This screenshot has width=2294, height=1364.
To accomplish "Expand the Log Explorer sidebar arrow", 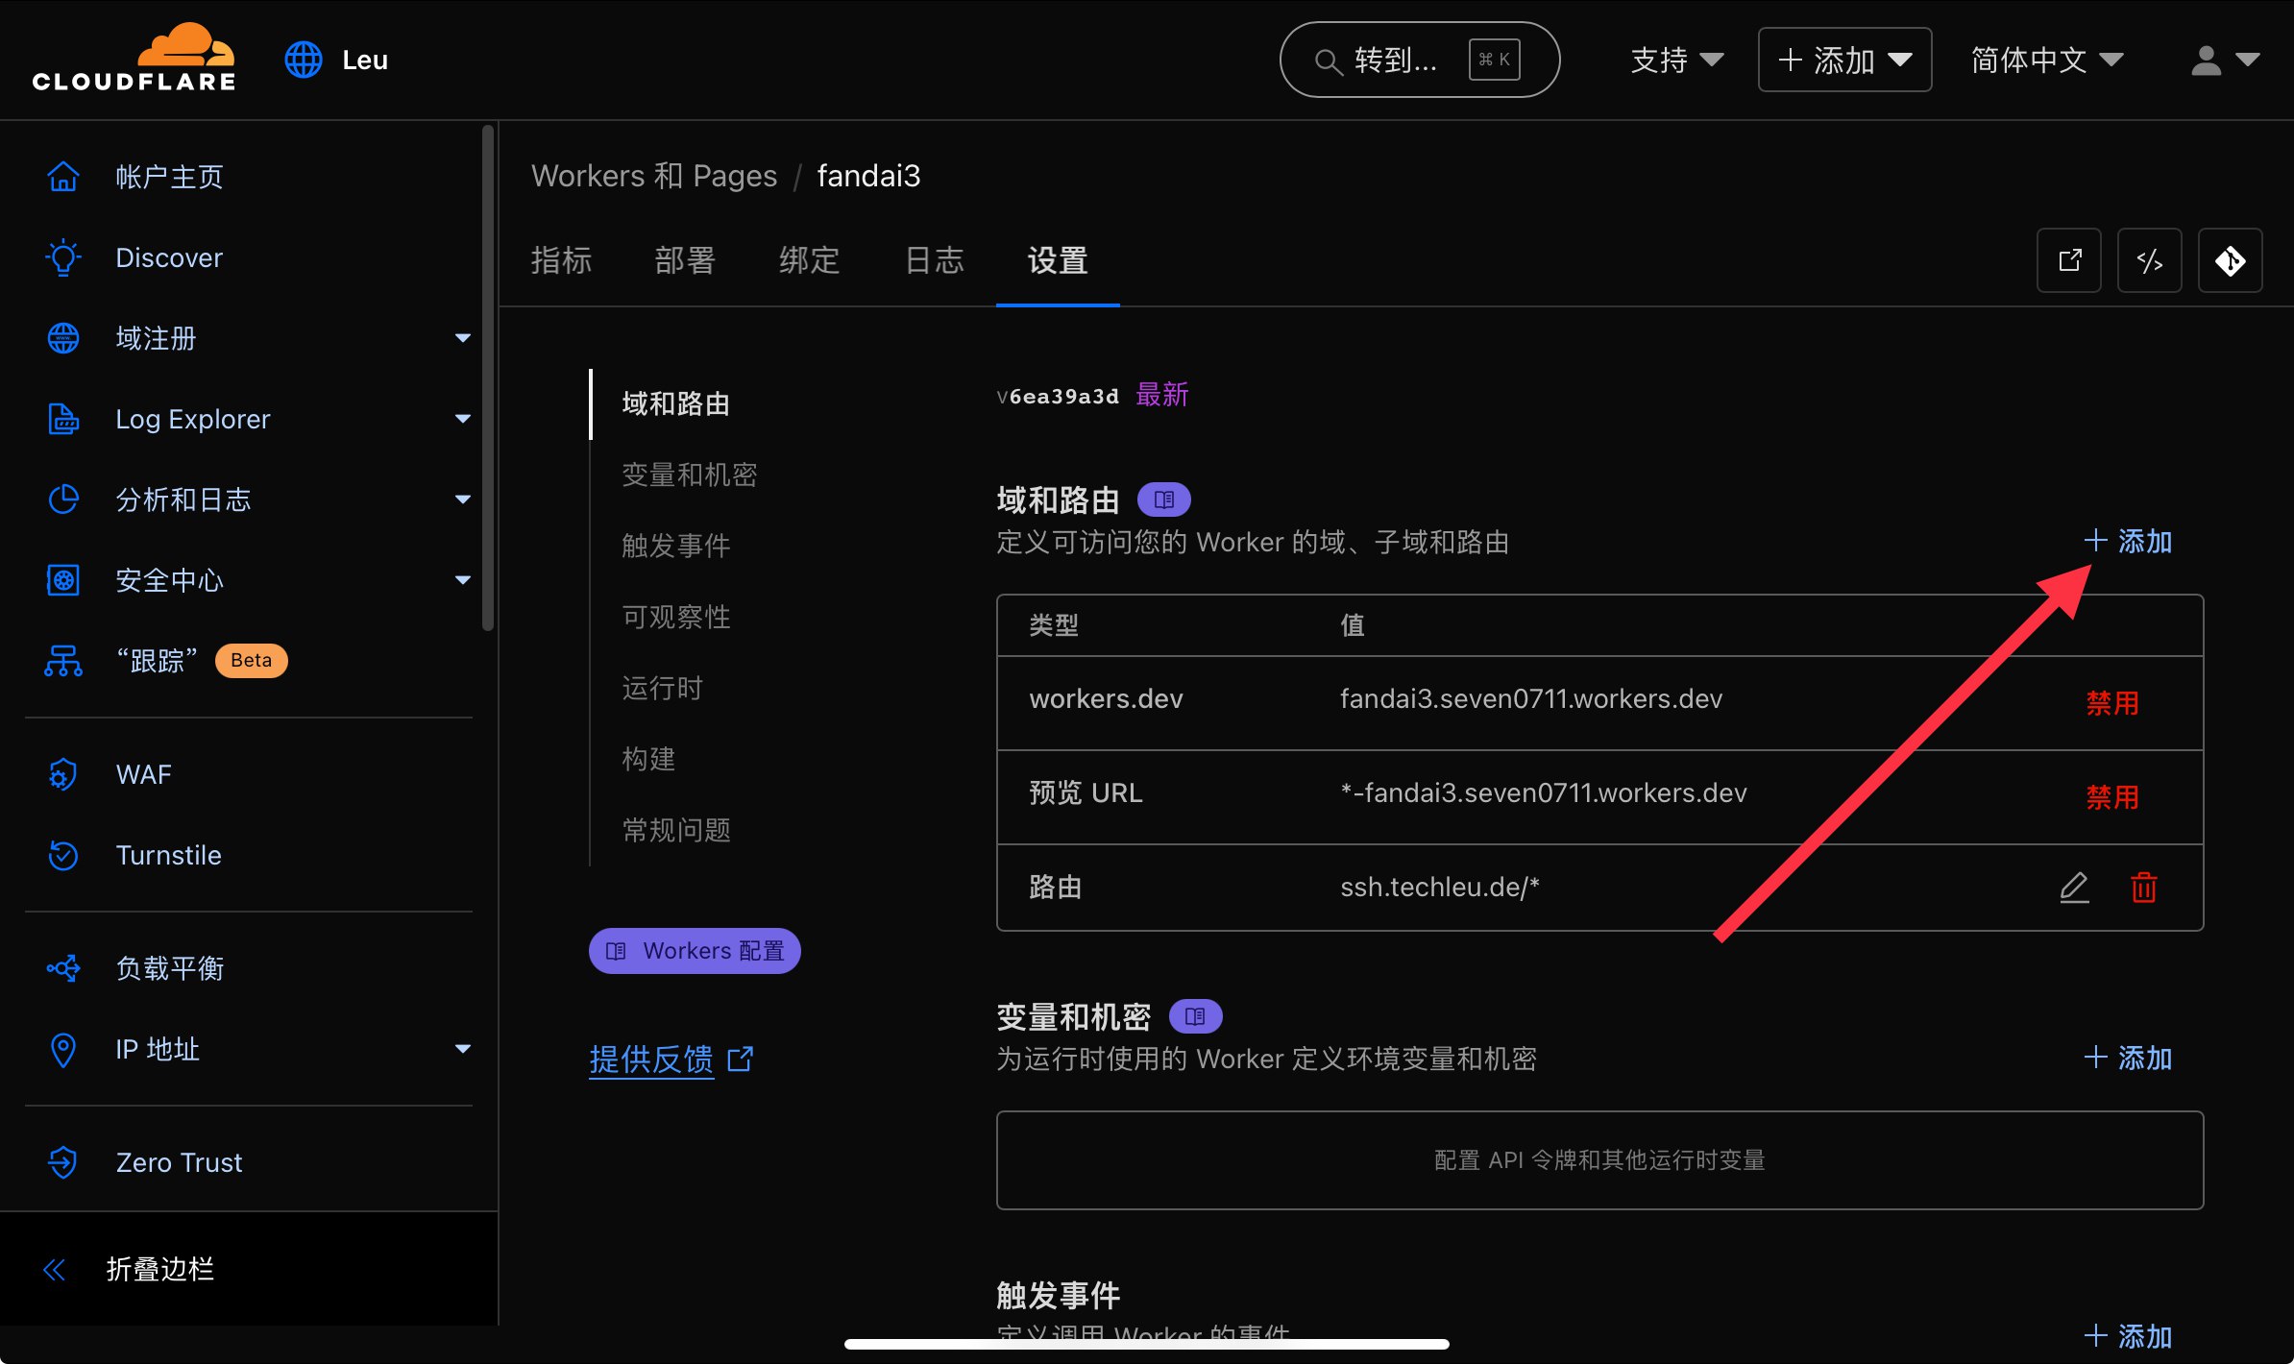I will pos(463,419).
